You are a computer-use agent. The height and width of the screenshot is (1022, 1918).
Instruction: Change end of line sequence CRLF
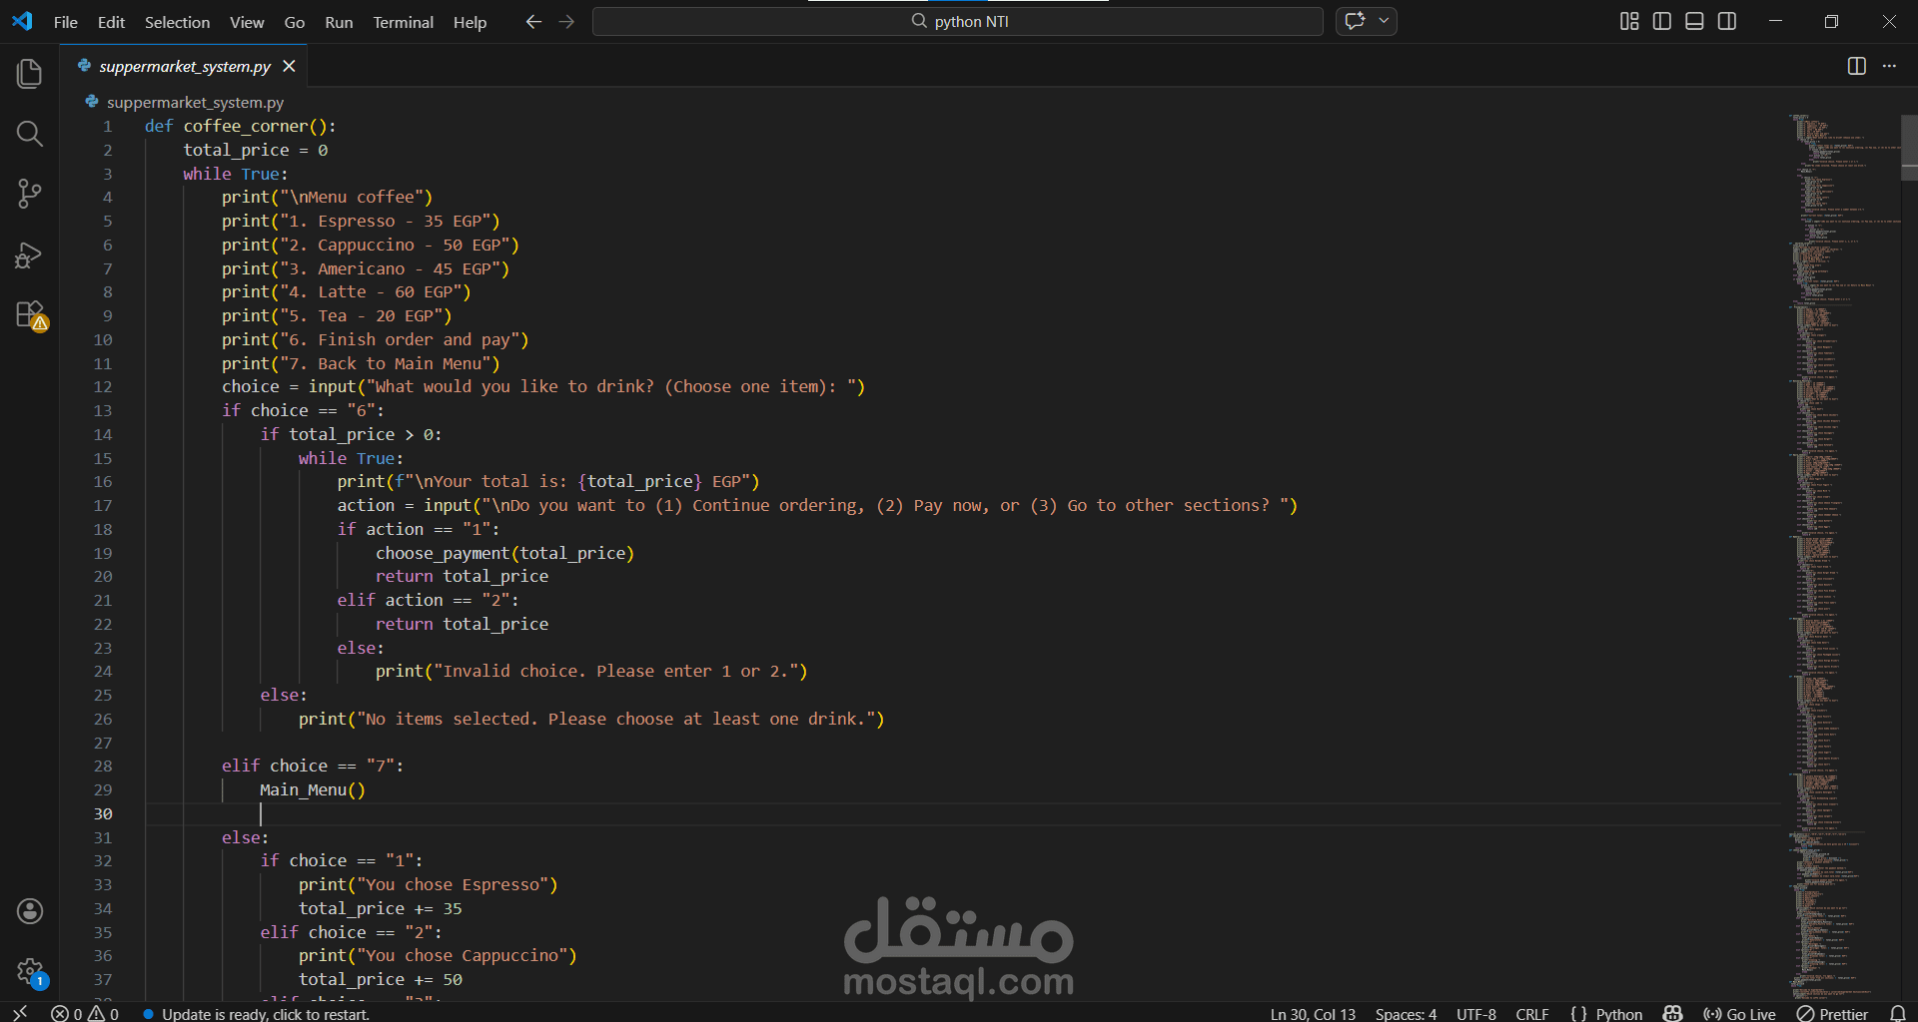click(1531, 1013)
